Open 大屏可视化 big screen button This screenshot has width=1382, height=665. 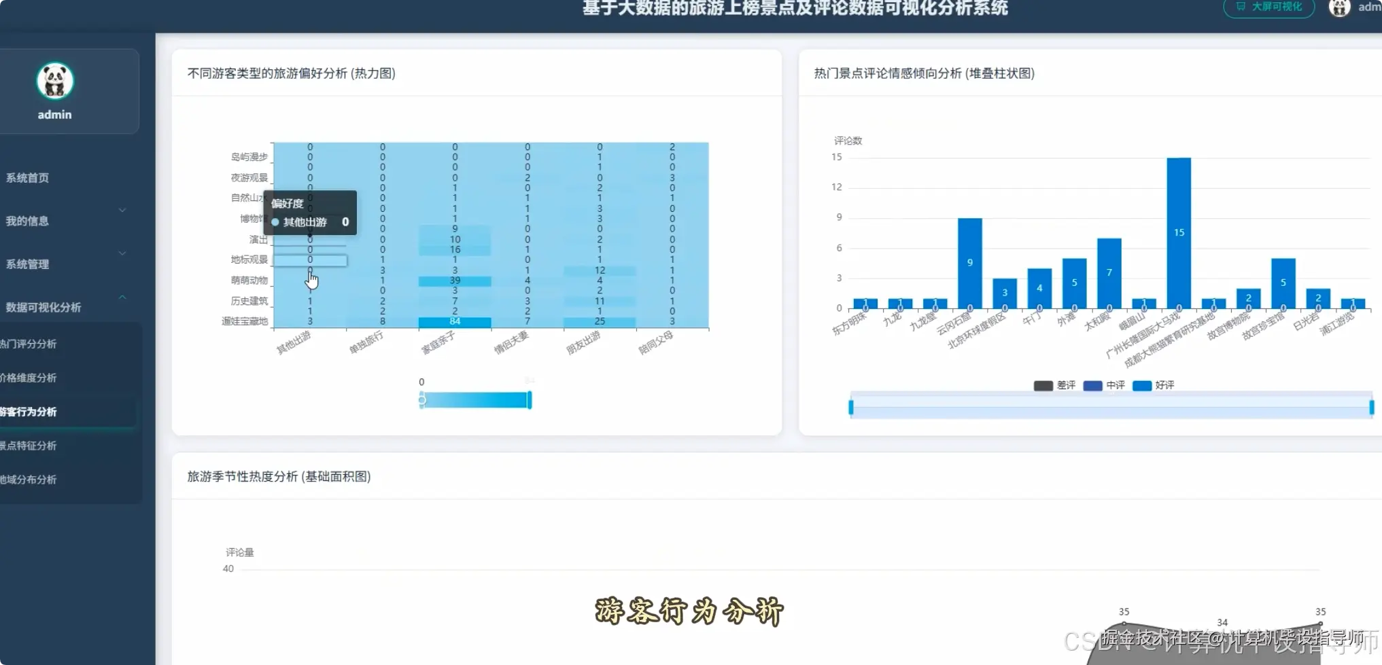tap(1268, 7)
